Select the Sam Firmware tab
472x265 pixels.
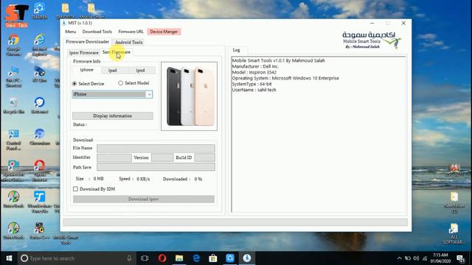coord(117,52)
